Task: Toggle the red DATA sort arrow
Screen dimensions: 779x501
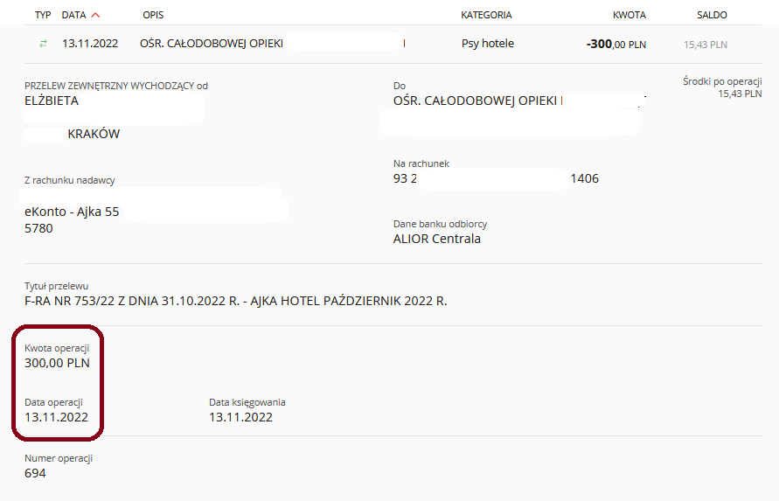Action: coord(96,16)
